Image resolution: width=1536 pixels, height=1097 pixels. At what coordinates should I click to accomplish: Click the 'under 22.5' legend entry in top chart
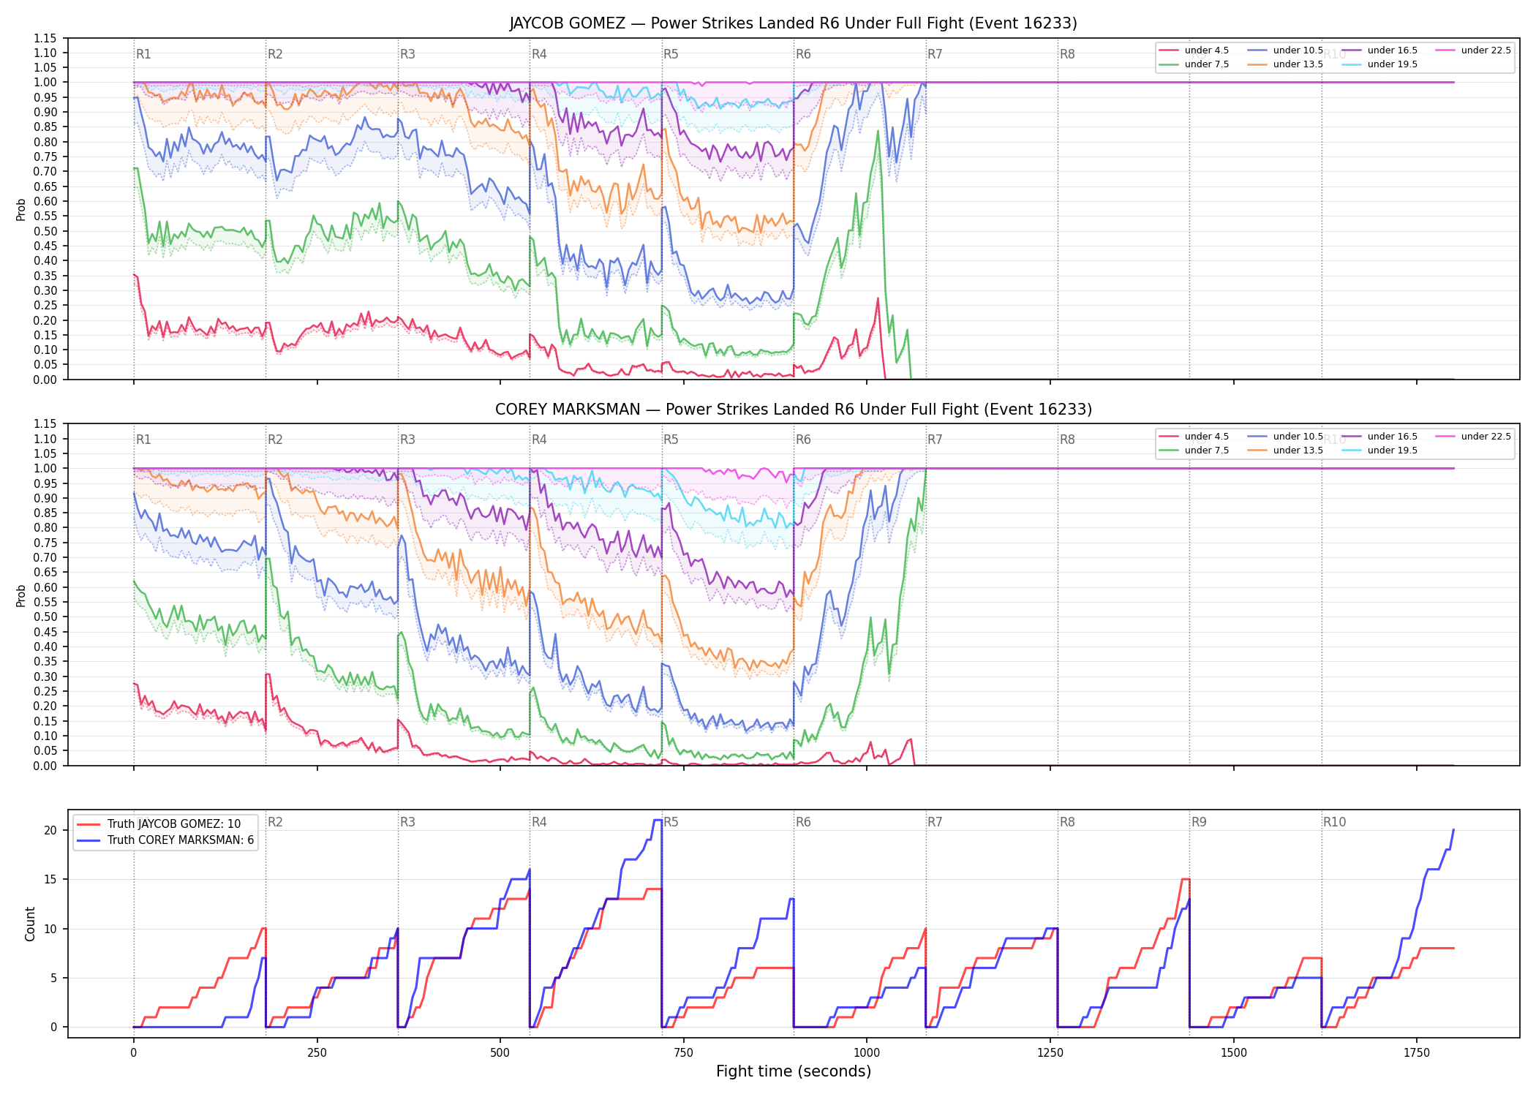click(x=1473, y=50)
